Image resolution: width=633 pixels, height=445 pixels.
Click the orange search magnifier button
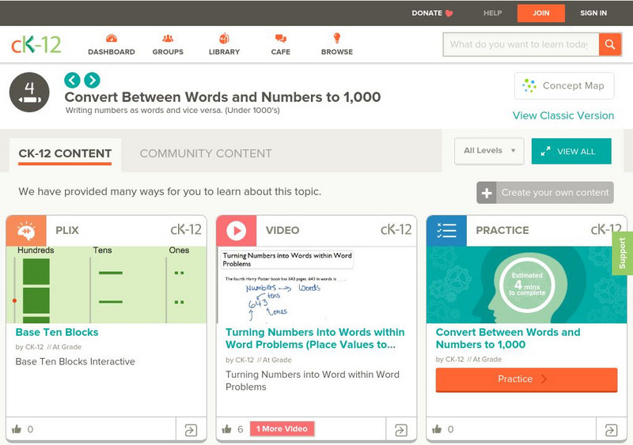(x=610, y=44)
